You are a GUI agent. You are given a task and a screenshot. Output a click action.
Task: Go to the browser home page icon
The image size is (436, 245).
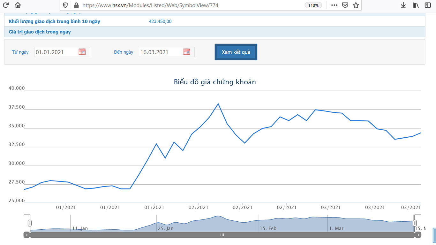pyautogui.click(x=18, y=5)
